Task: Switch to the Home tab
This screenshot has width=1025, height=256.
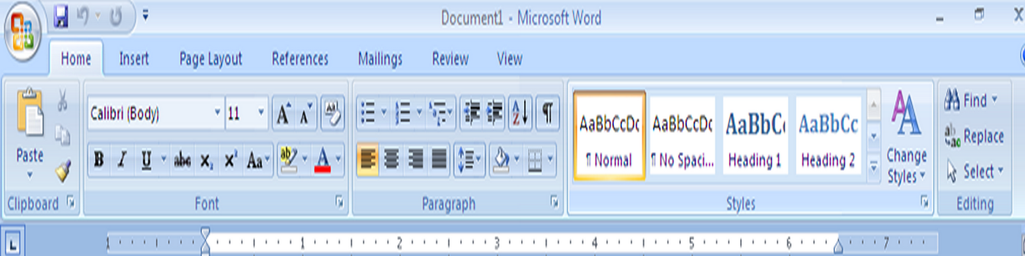Action: tap(76, 59)
